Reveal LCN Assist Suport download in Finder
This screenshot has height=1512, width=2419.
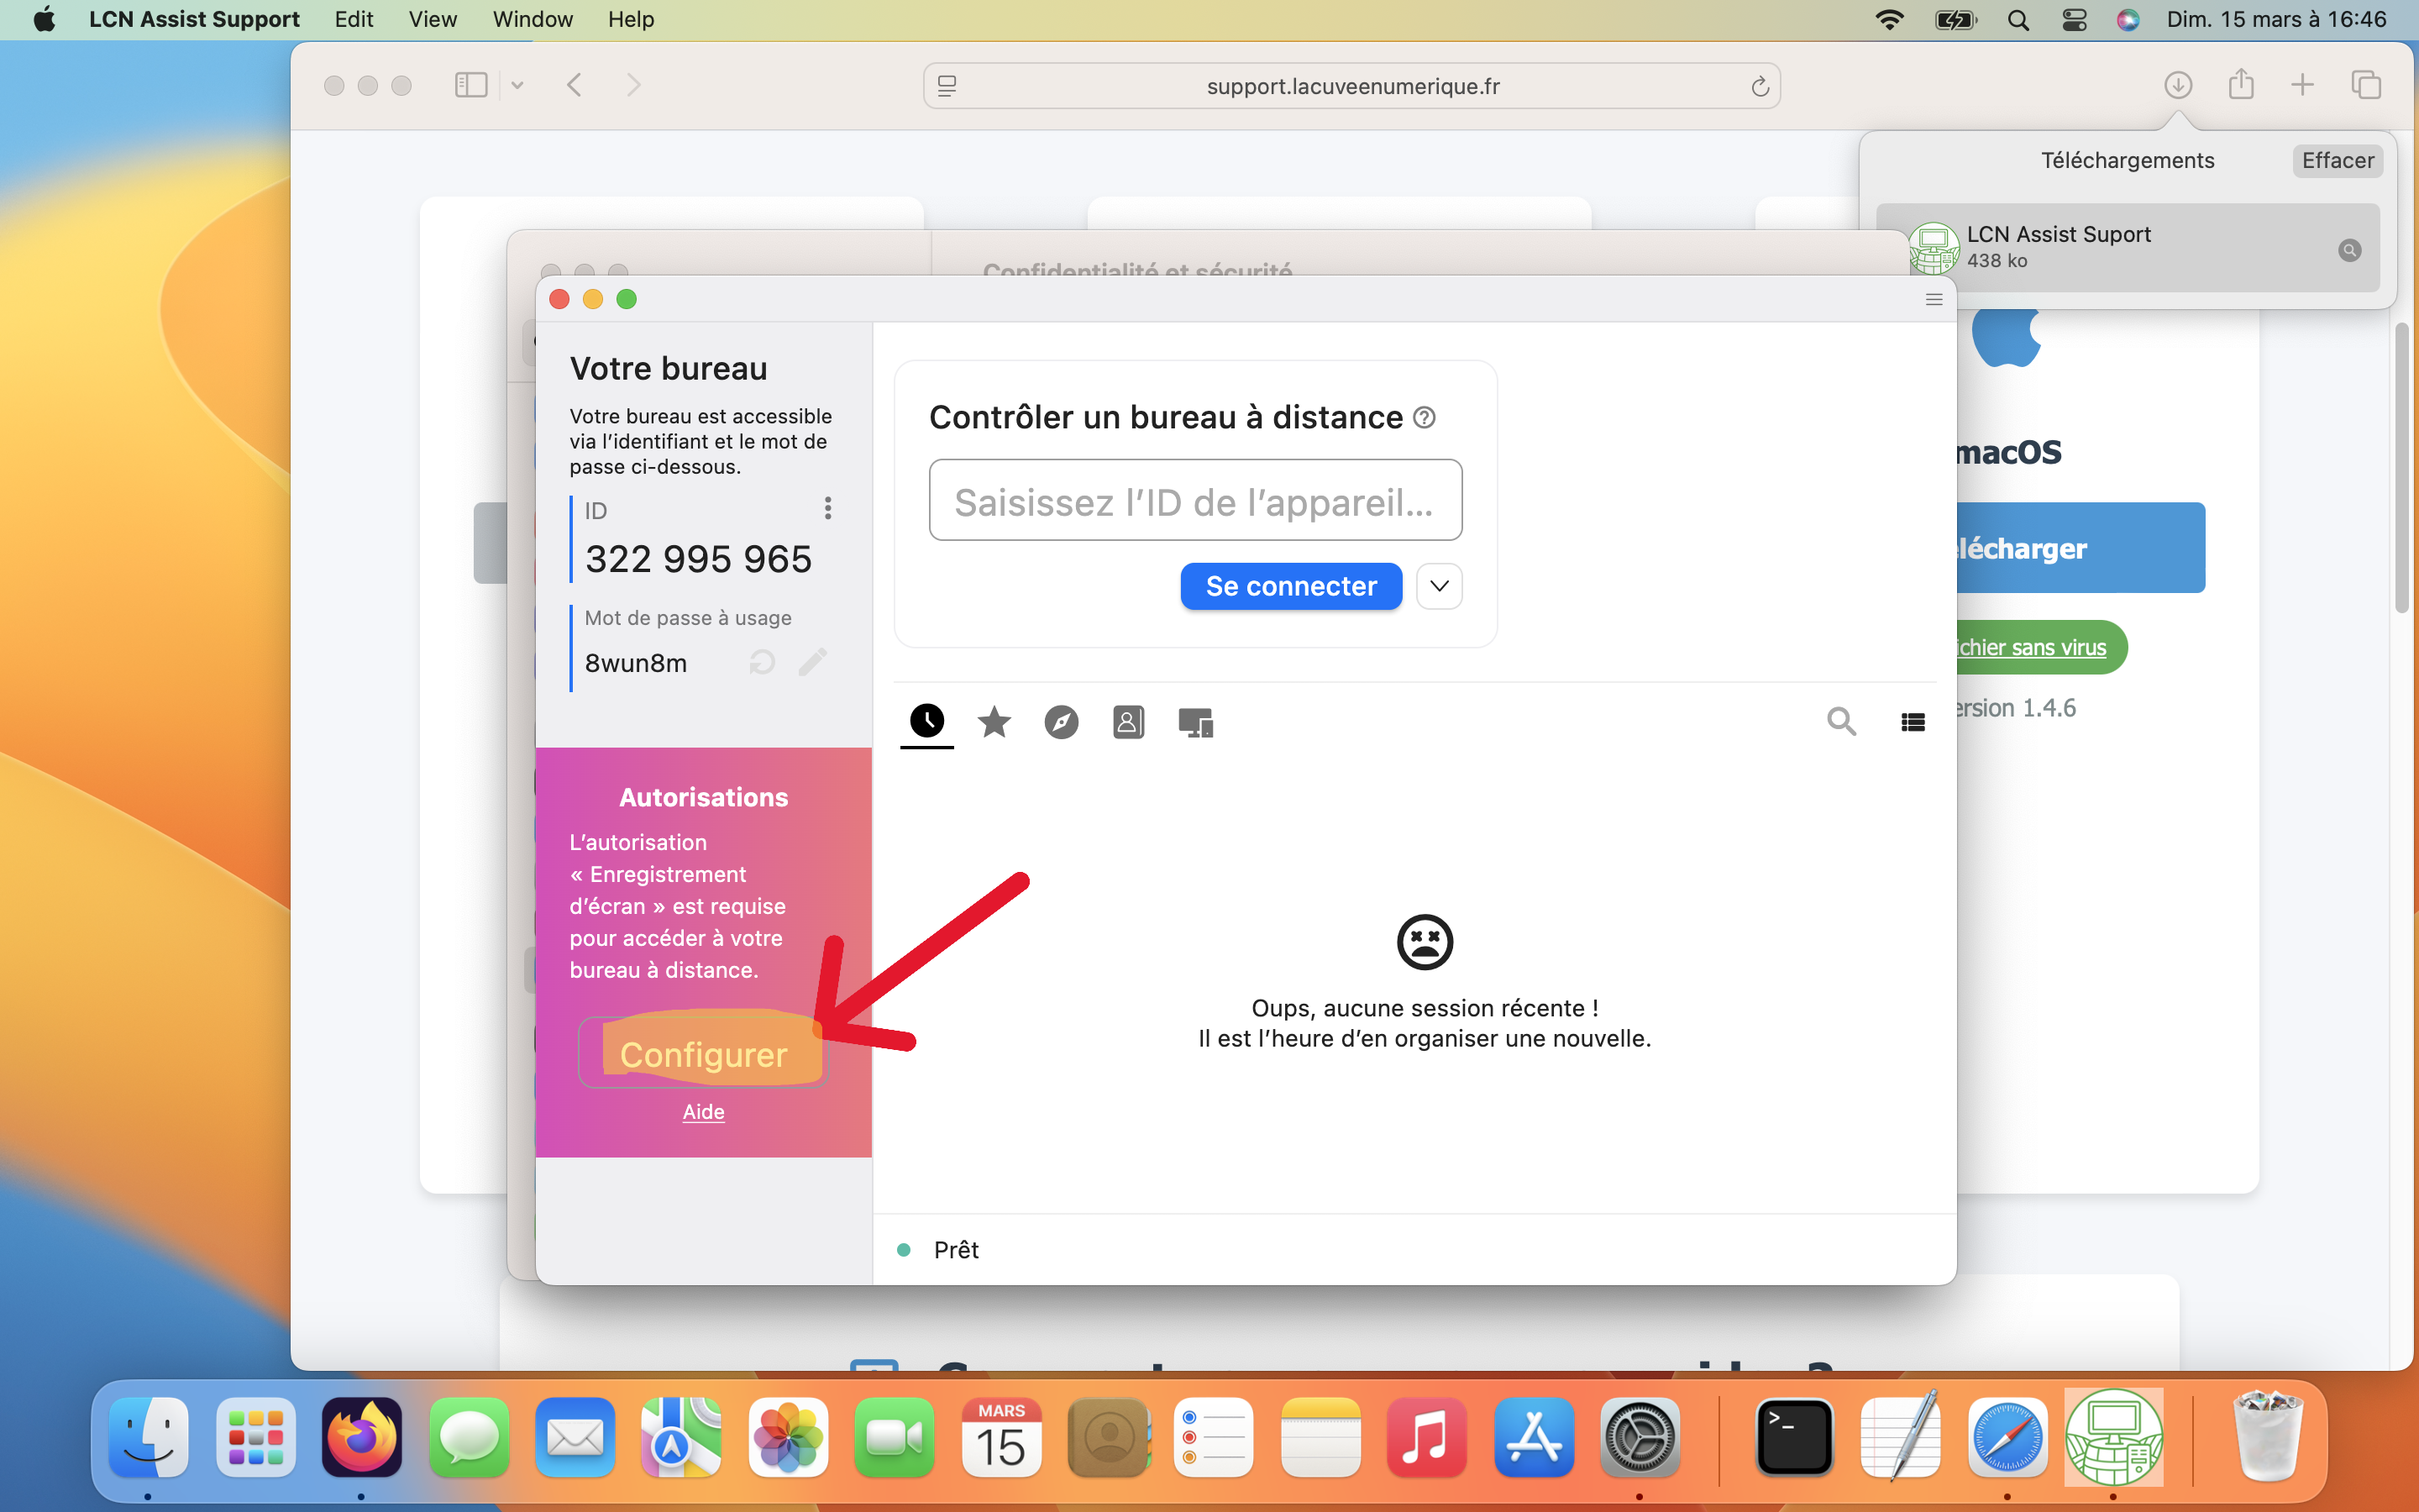point(2349,250)
